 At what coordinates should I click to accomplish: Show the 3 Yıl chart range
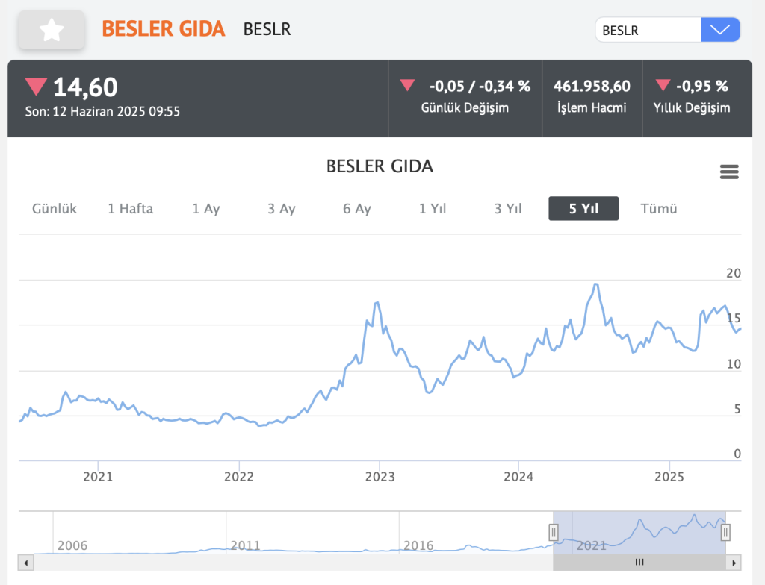508,209
